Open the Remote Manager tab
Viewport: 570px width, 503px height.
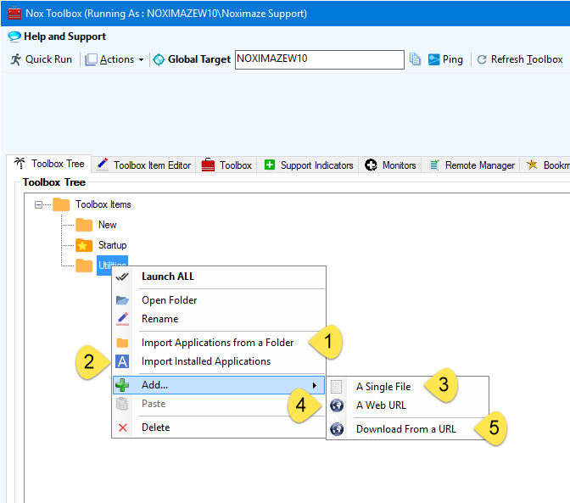pyautogui.click(x=471, y=165)
